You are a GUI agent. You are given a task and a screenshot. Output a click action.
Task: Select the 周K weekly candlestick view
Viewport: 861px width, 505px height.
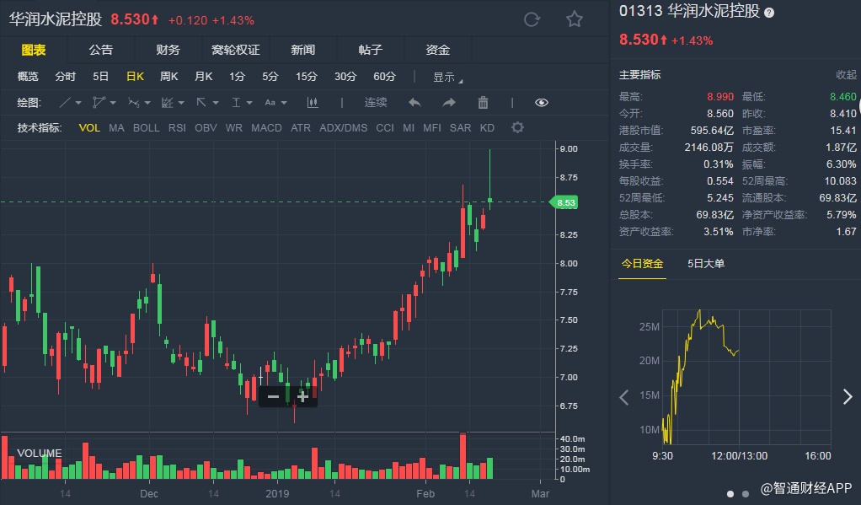click(168, 77)
